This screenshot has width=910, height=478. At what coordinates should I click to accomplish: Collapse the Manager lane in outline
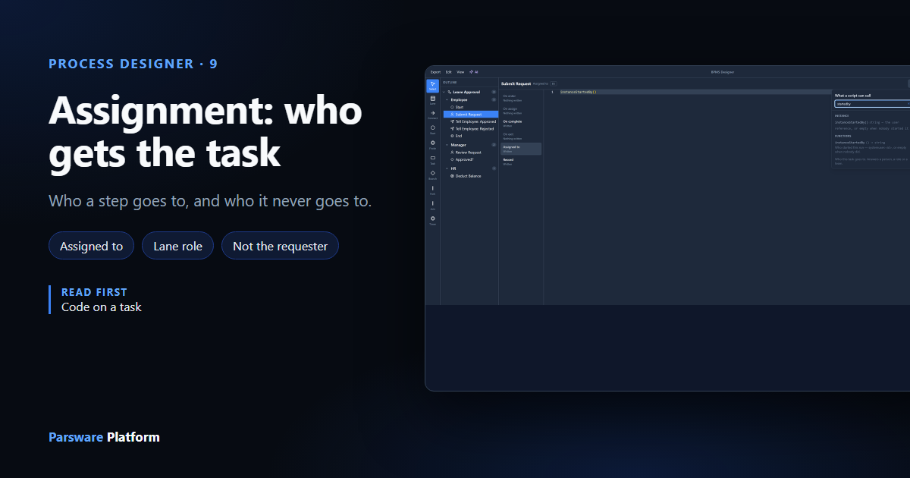click(447, 145)
